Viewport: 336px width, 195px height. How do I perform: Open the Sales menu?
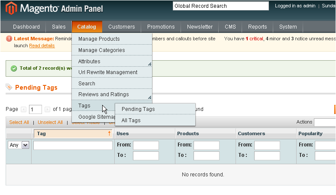[59, 27]
